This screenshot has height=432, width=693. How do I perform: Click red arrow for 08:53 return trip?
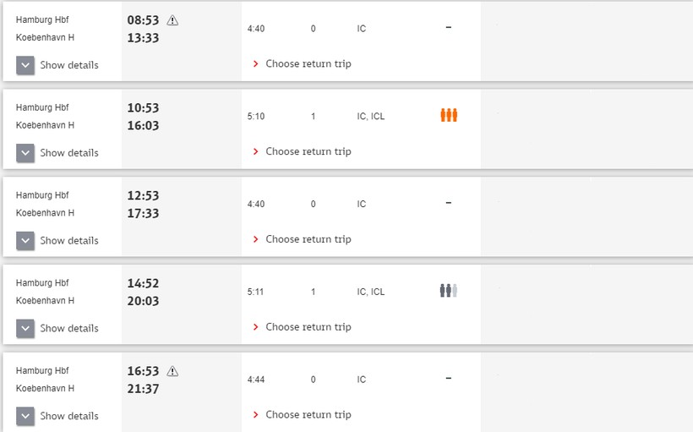coord(256,64)
